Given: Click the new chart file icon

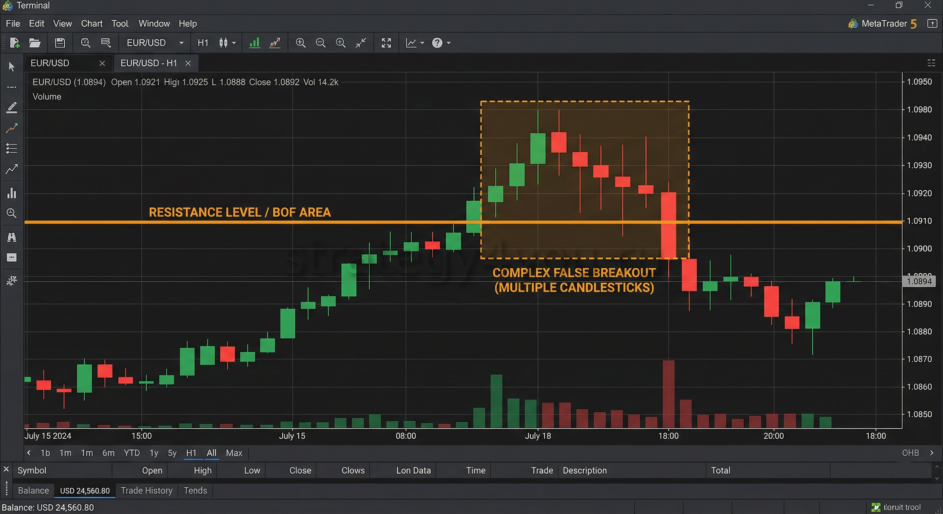Looking at the screenshot, I should (x=15, y=43).
